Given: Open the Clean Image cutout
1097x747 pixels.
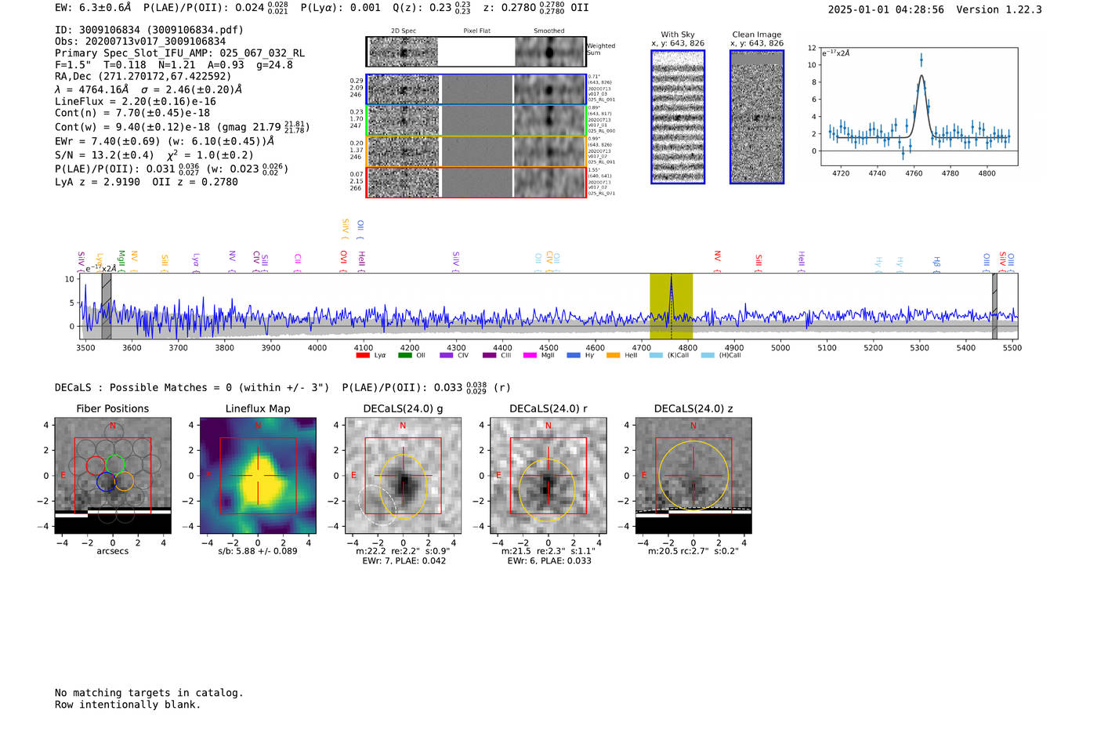Looking at the screenshot, I should (757, 117).
